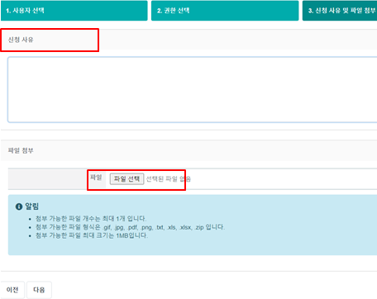
Task: Click the notice about 최대 1개 files
Action: [91, 219]
